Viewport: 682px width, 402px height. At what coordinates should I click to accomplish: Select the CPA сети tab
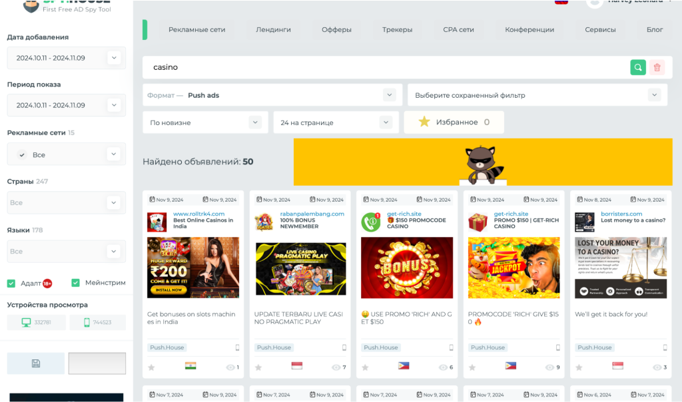[458, 29]
